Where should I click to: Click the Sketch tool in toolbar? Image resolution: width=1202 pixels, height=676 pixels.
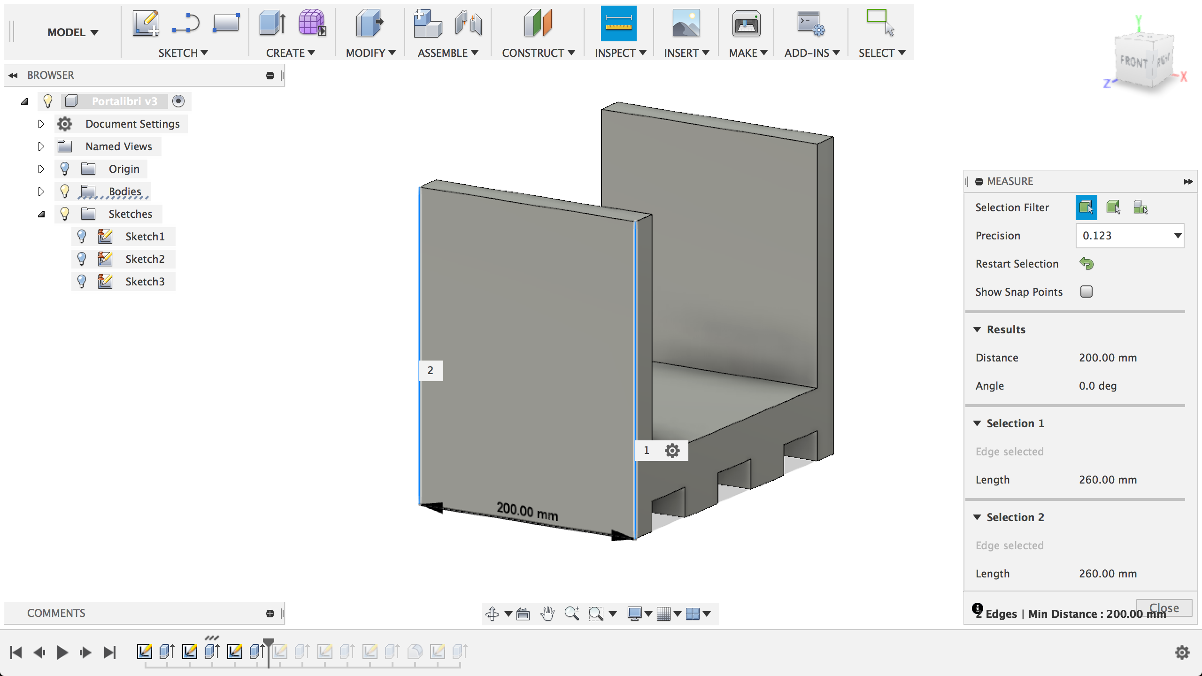(x=145, y=22)
